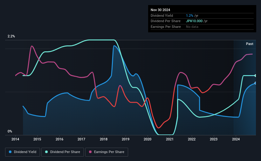This screenshot has width=261, height=161.
Task: Toggle the Dividend Yield legend button
Action: 23,152
